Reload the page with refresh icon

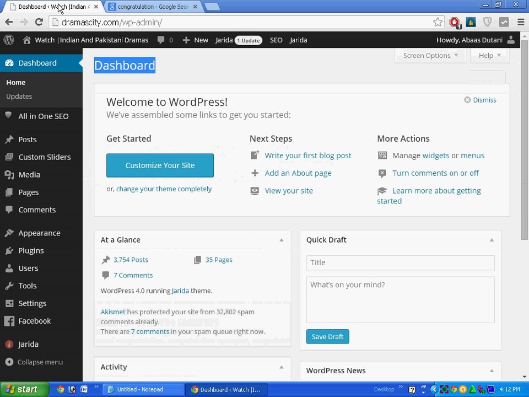39,22
